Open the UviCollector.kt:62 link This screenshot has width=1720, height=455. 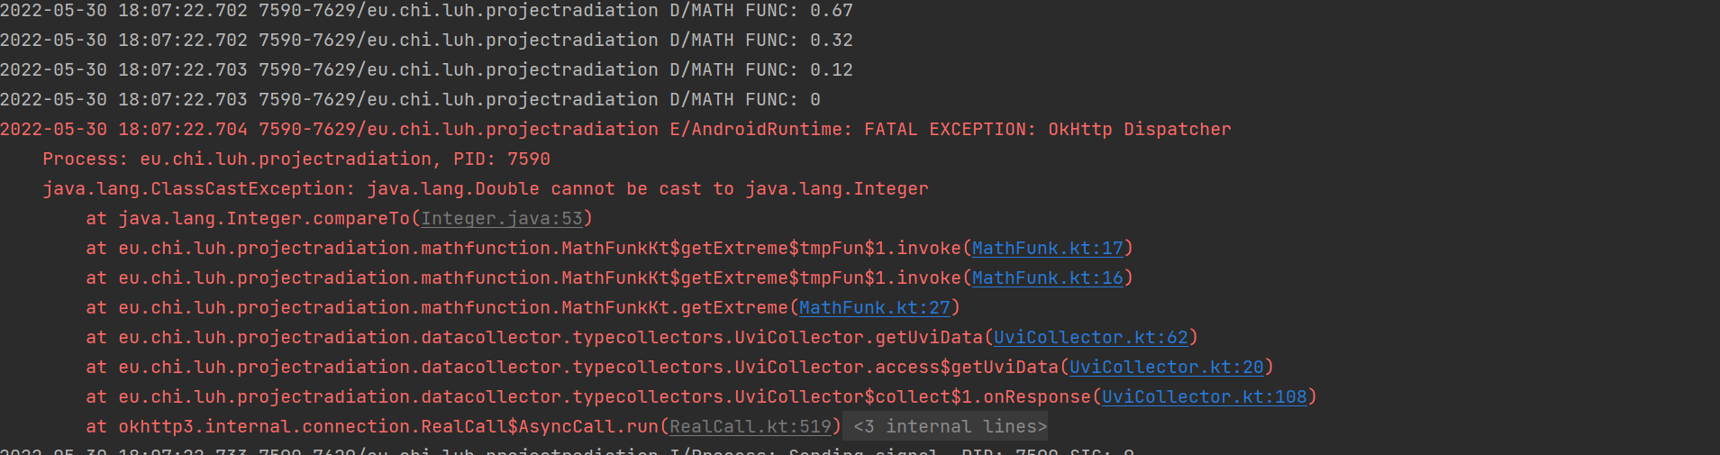click(1091, 337)
